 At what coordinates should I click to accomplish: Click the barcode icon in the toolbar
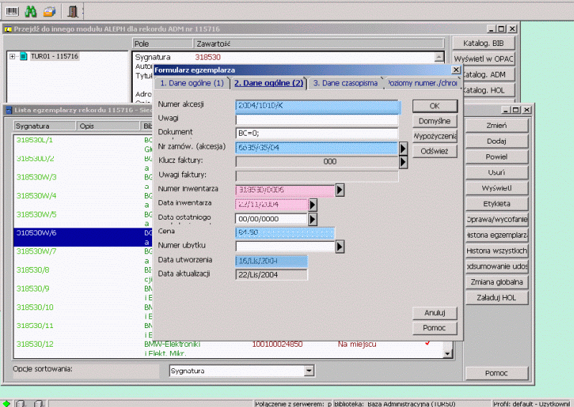[12, 11]
